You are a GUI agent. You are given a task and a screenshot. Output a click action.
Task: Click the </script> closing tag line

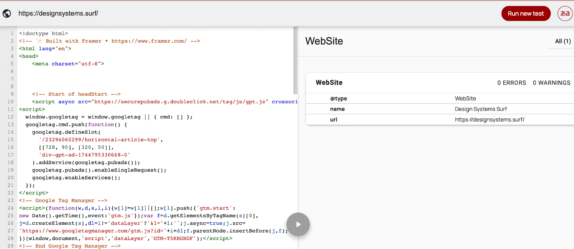tap(34, 193)
